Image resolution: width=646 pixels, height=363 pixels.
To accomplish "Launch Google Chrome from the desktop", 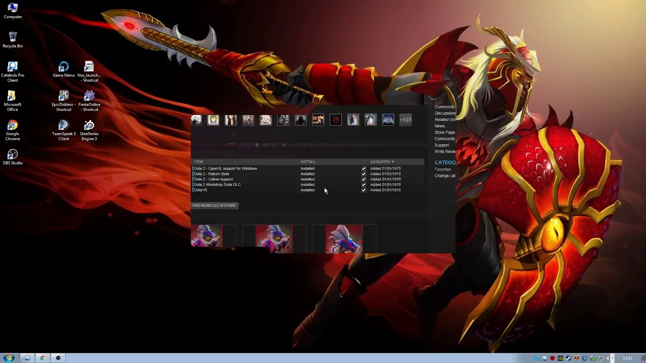I will click(x=13, y=130).
